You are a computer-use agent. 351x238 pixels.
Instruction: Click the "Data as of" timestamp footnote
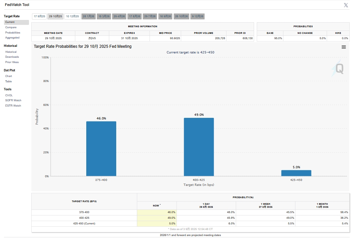(x=190, y=229)
